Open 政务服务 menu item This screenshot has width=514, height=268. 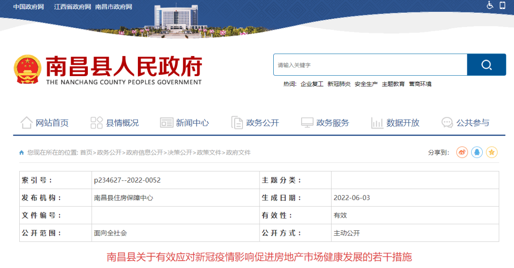click(x=333, y=123)
